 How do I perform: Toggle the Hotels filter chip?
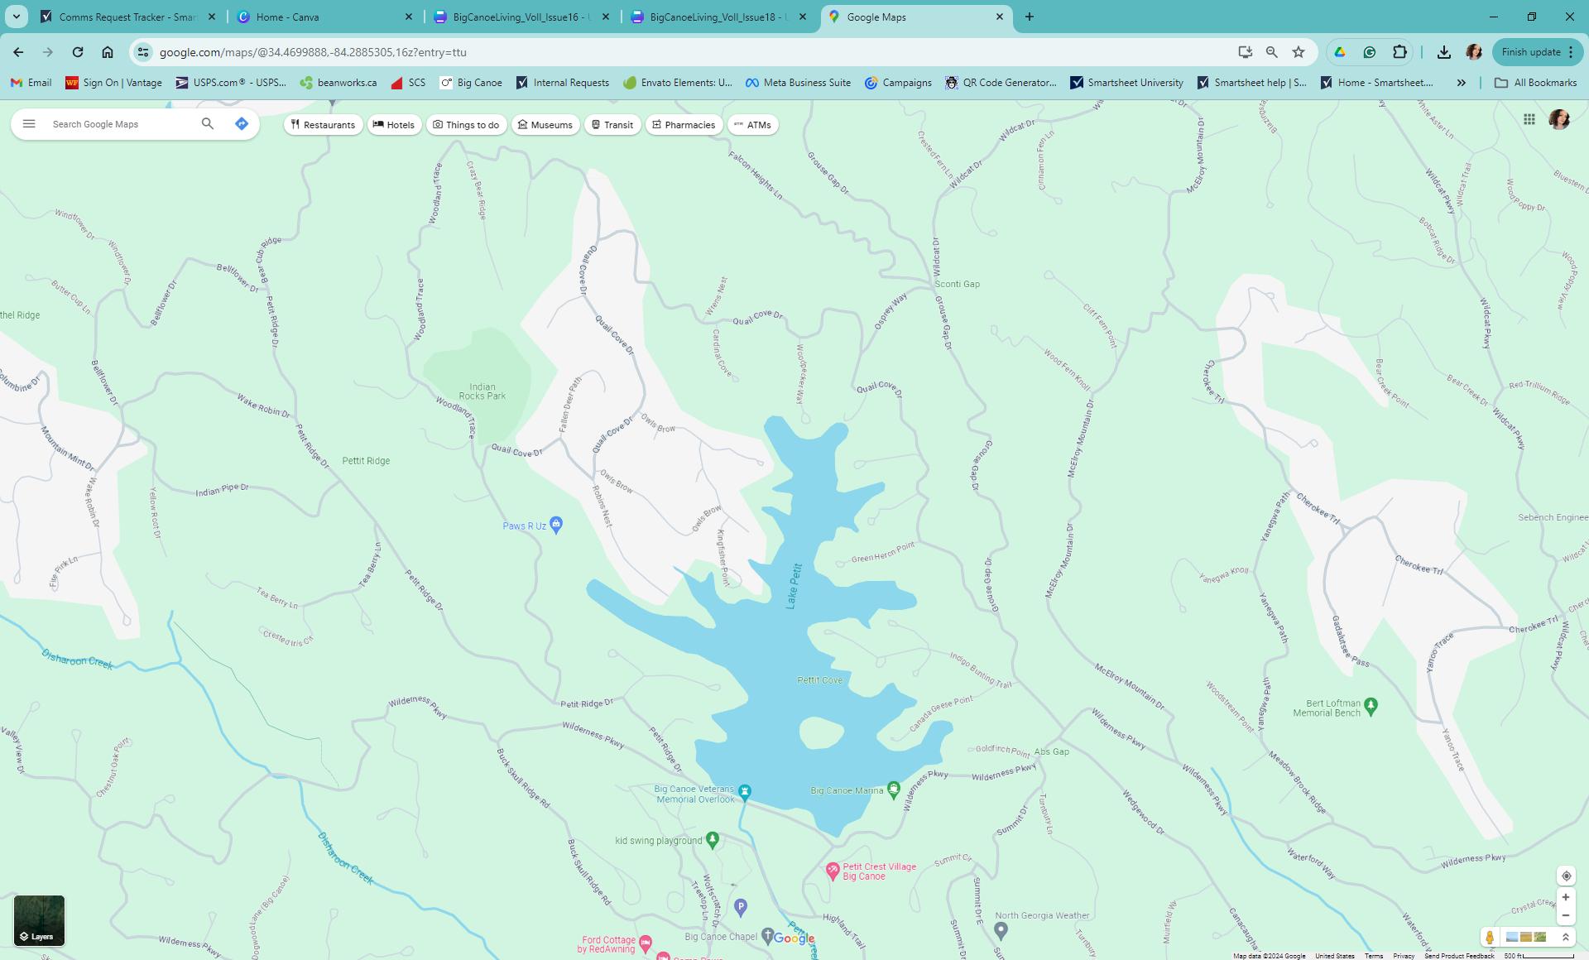point(394,125)
